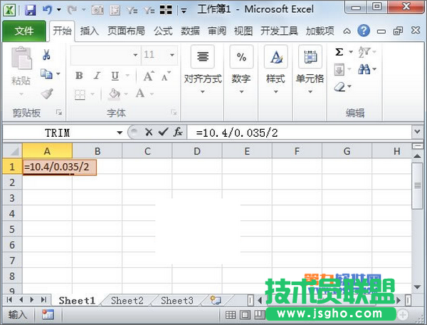427x325 pixels.
Task: Switch to the Formulas (公式) tab
Action: 163,31
